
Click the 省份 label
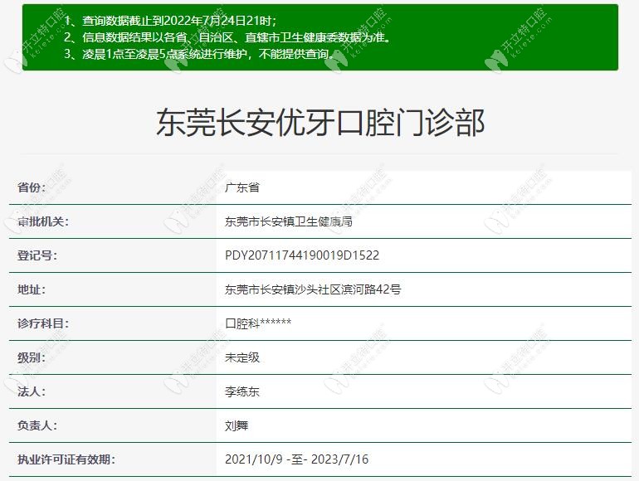pos(32,187)
